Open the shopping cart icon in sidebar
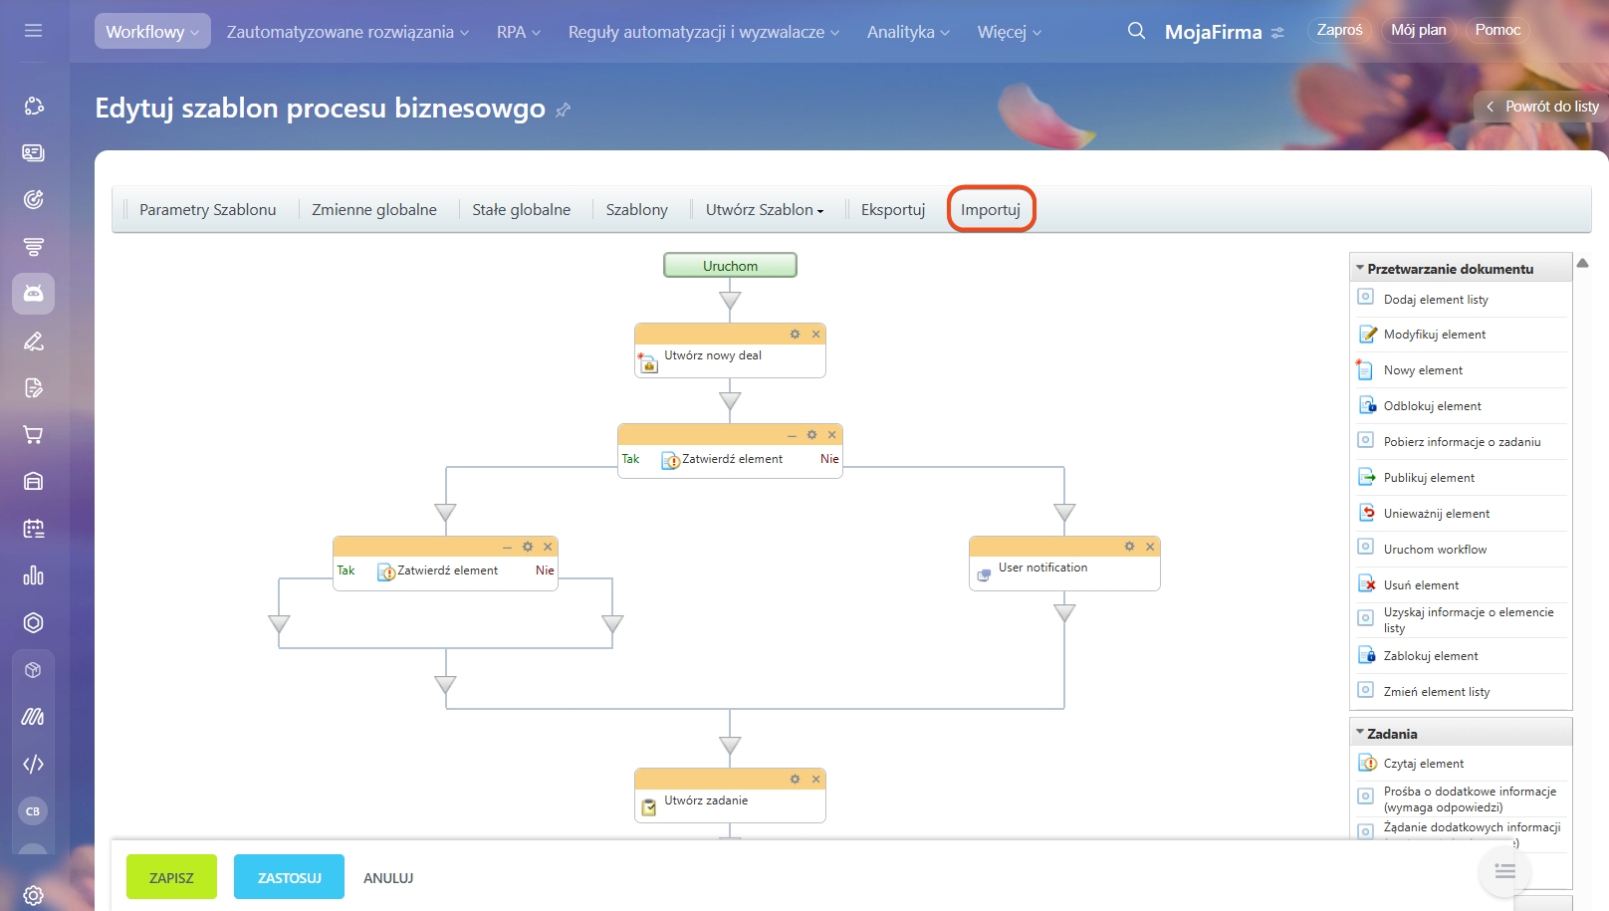The image size is (1609, 911). click(33, 435)
